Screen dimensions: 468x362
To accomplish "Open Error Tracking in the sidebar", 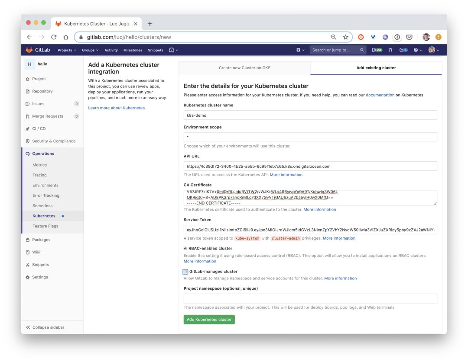I will pos(46,195).
